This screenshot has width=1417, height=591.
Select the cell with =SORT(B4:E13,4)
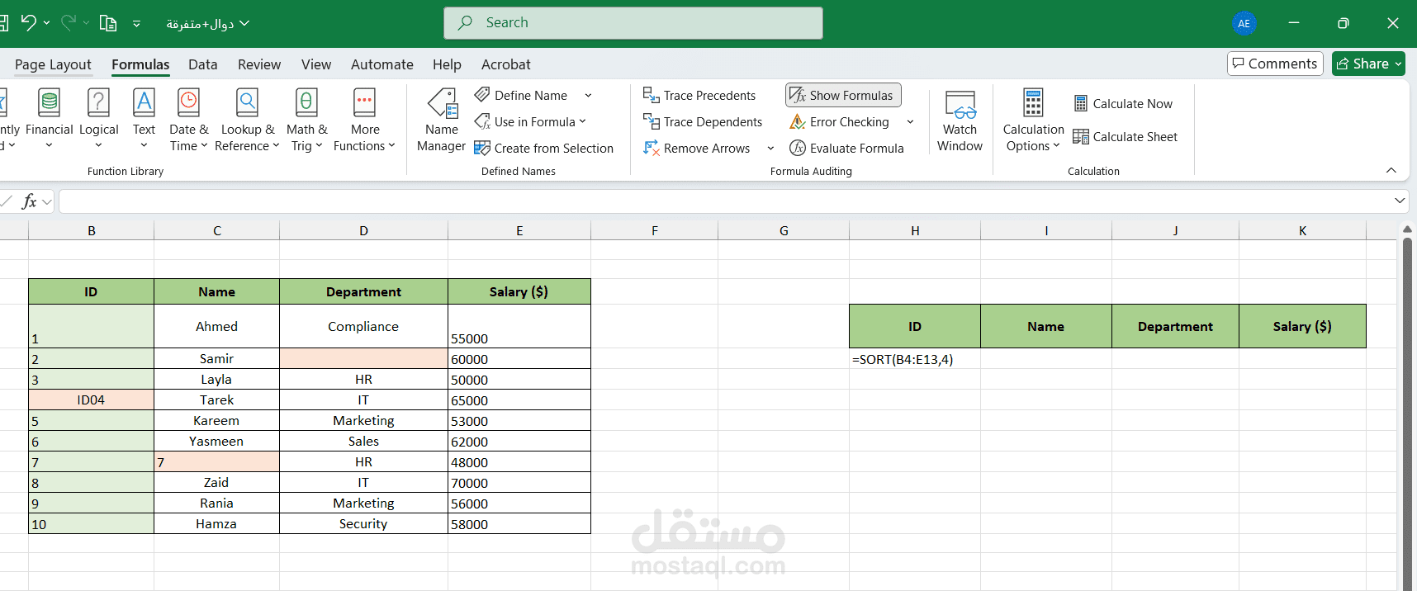click(x=915, y=359)
